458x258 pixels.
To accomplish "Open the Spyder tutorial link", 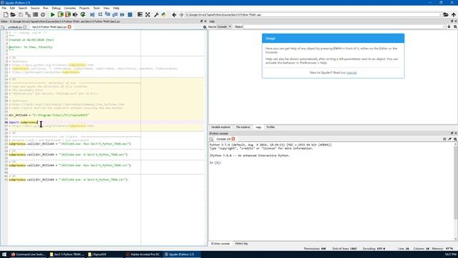I will 351,72.
